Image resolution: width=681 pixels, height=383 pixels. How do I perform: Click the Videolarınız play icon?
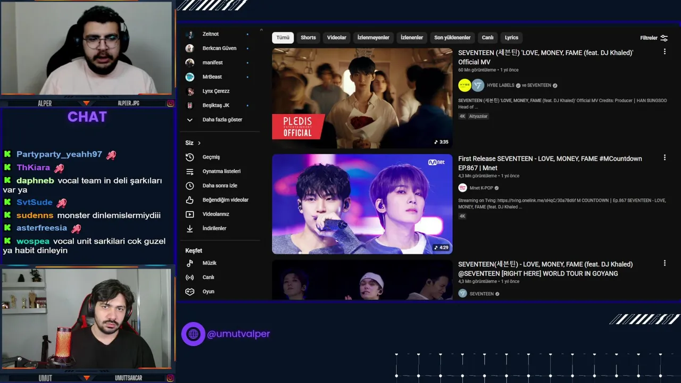(190, 214)
